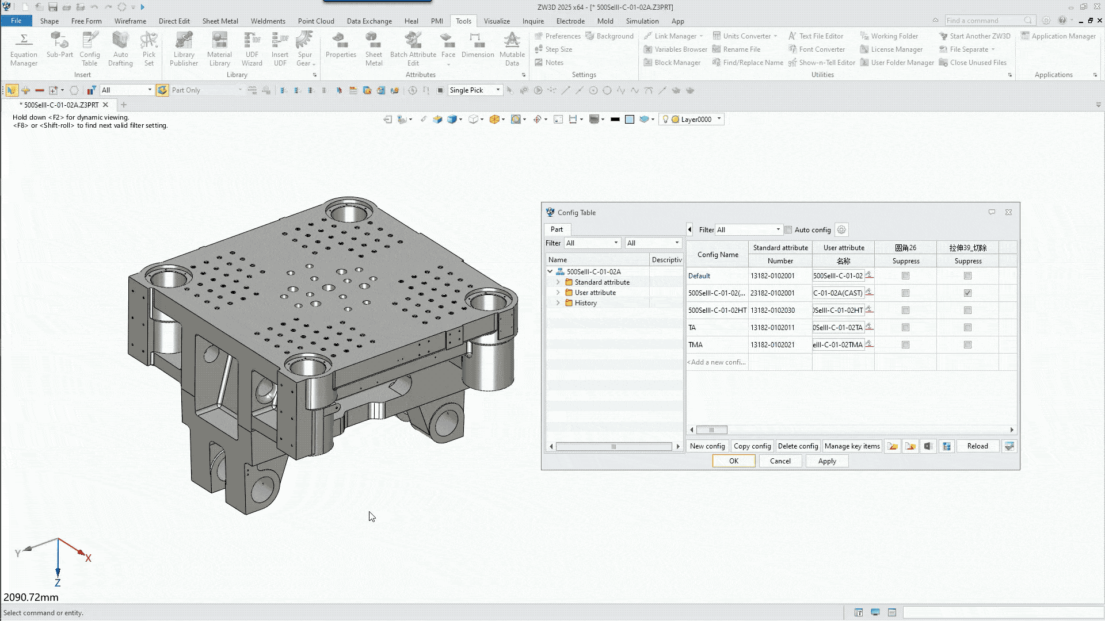Toggle suppress checkbox for 500SeIII-C-01-02 config
Image resolution: width=1105 pixels, height=621 pixels.
[905, 293]
